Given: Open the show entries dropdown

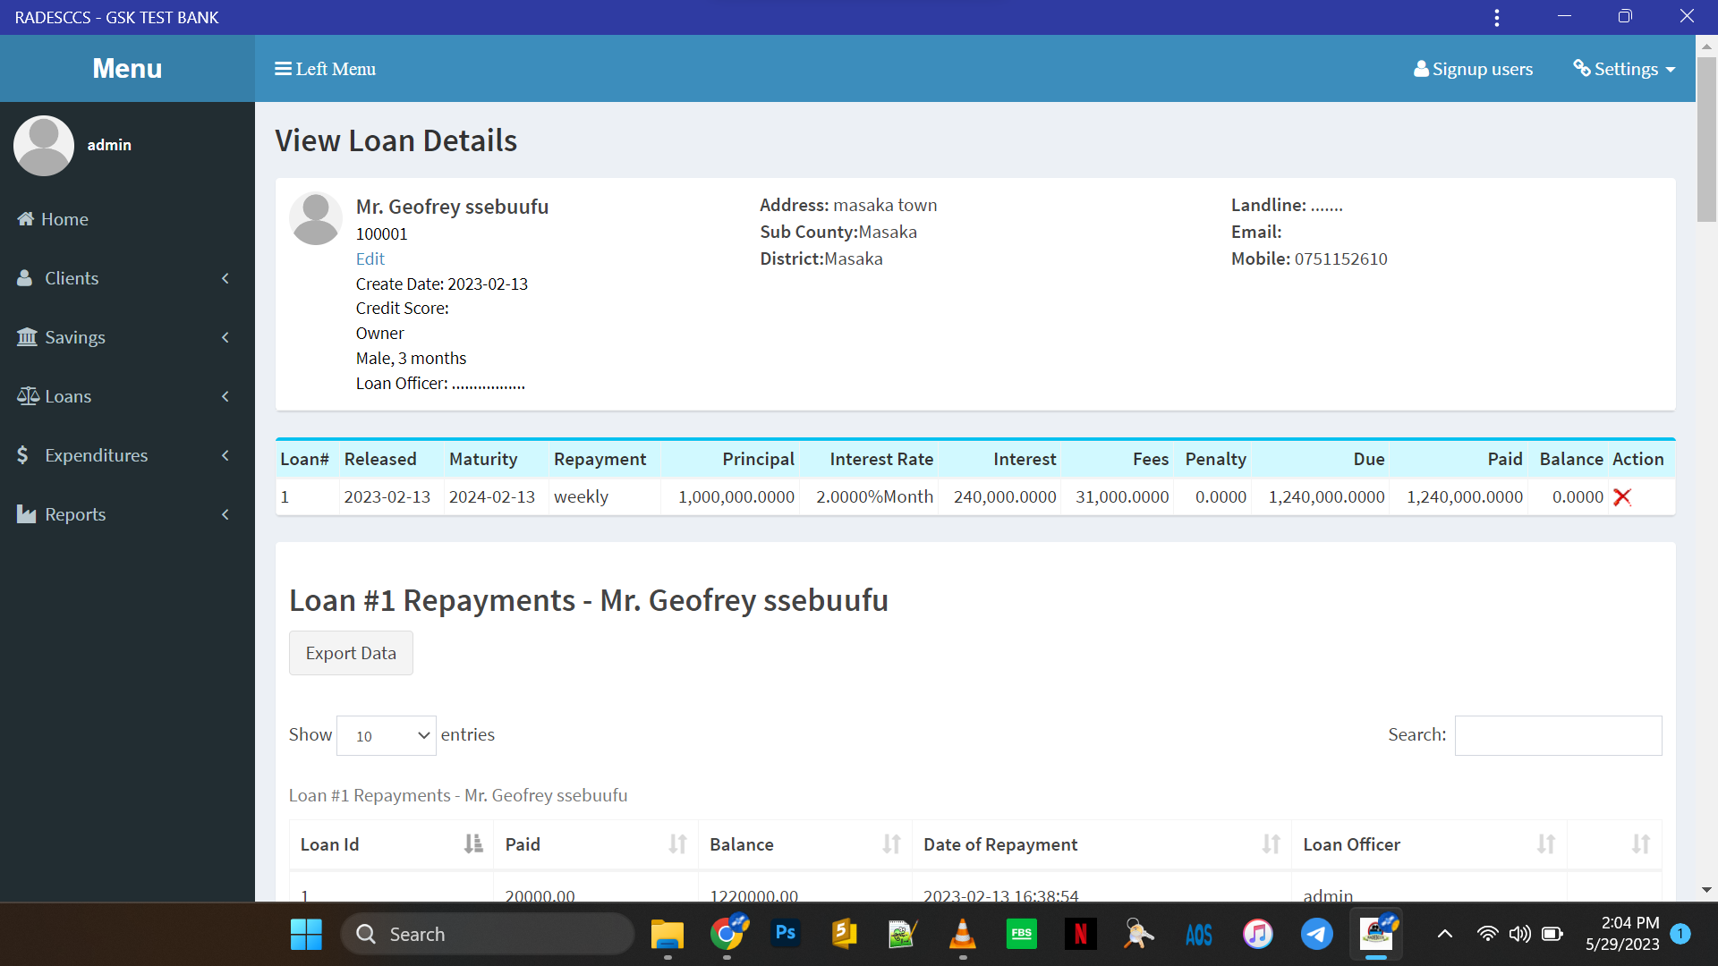Looking at the screenshot, I should pyautogui.click(x=386, y=735).
